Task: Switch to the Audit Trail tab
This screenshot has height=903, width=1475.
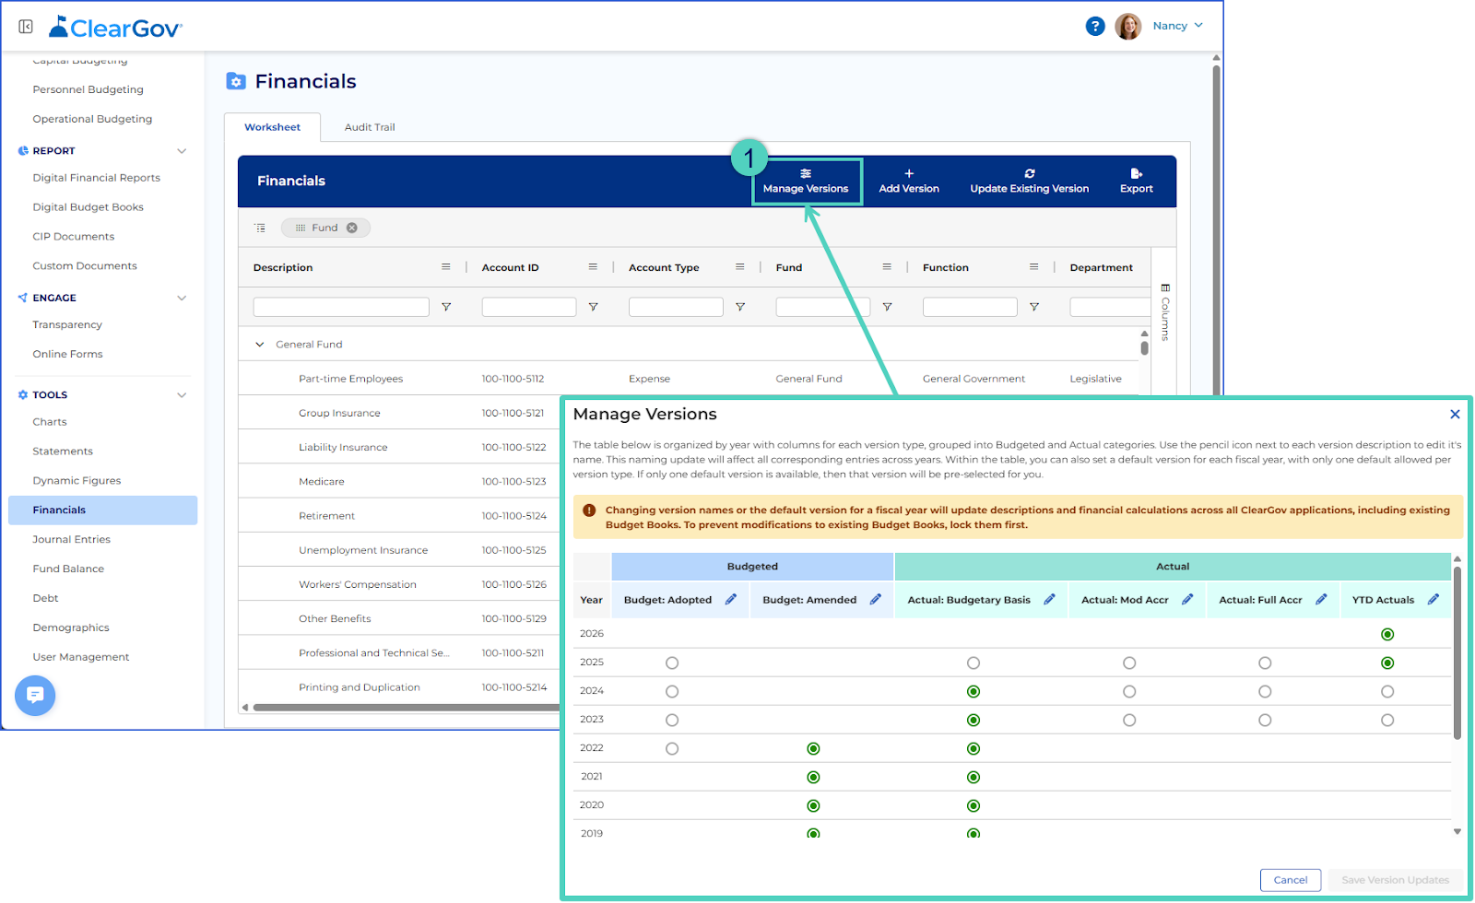Action: (370, 127)
